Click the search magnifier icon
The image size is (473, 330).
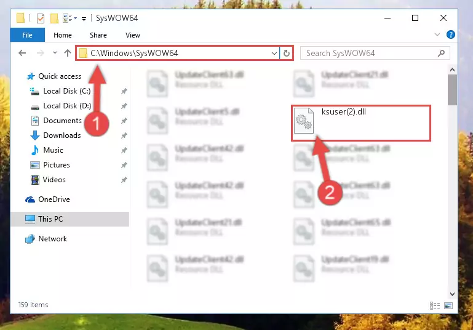tap(442, 54)
